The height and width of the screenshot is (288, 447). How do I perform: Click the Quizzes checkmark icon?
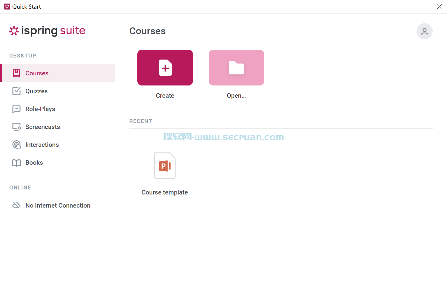click(16, 91)
